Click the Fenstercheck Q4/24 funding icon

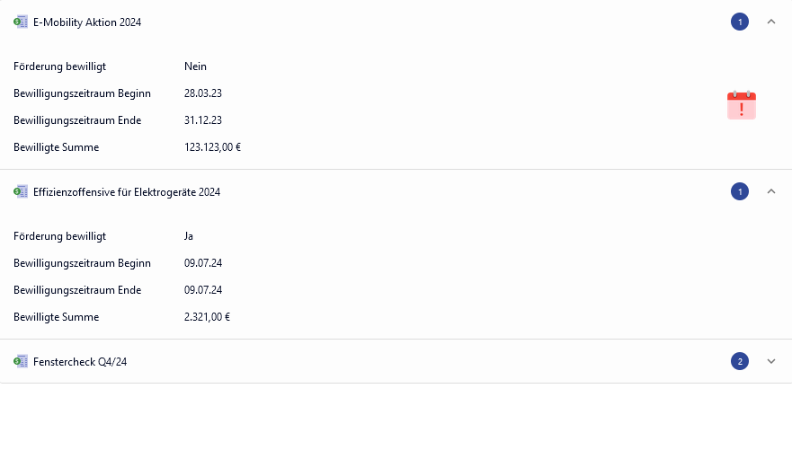[21, 361]
